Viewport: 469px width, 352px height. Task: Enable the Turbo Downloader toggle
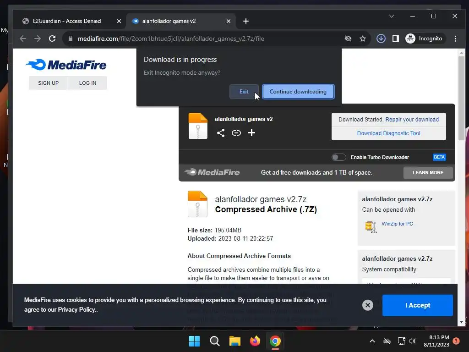(338, 157)
